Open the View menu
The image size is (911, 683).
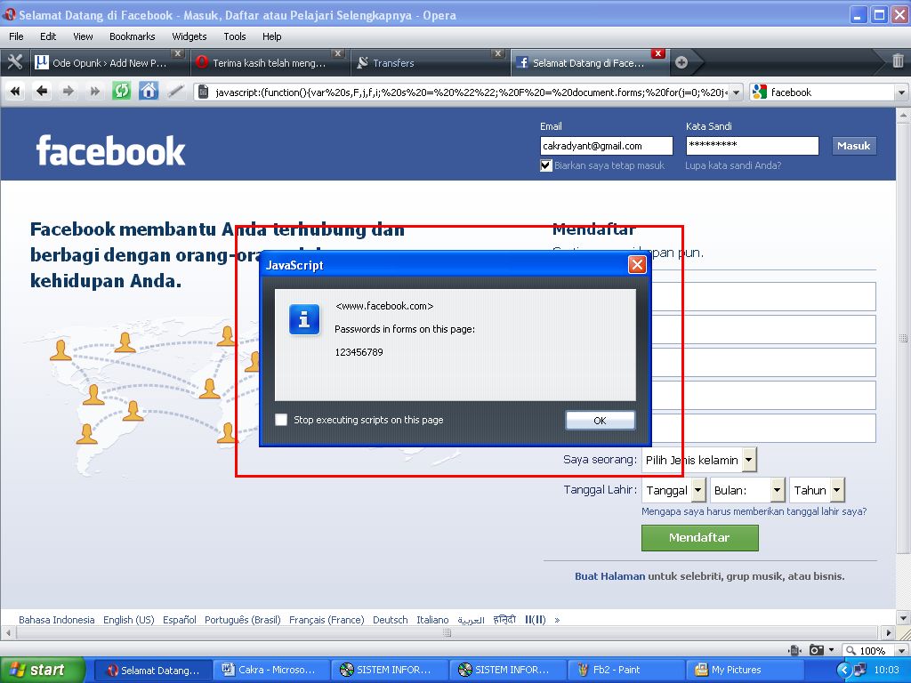coord(83,36)
